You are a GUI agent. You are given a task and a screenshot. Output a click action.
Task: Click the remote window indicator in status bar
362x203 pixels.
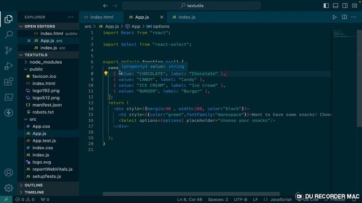coord(6,200)
